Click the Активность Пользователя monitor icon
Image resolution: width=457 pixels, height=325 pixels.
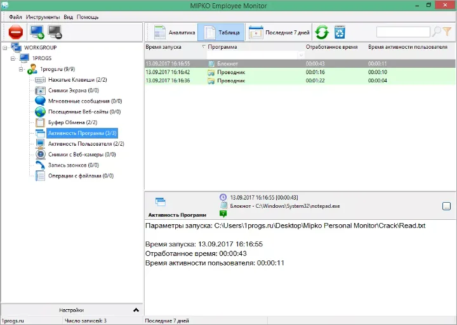40,144
